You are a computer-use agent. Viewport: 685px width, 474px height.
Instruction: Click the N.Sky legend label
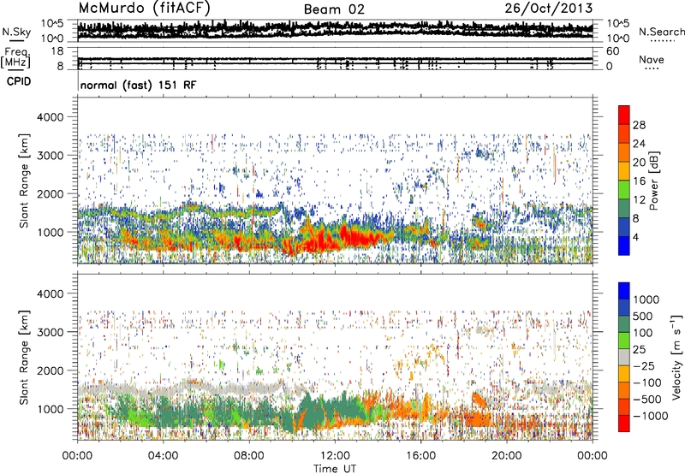click(16, 32)
